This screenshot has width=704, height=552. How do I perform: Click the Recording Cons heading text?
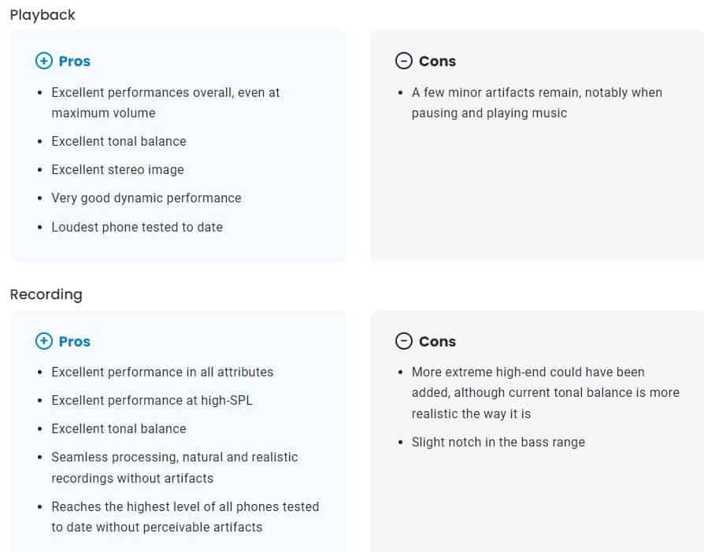coord(437,341)
